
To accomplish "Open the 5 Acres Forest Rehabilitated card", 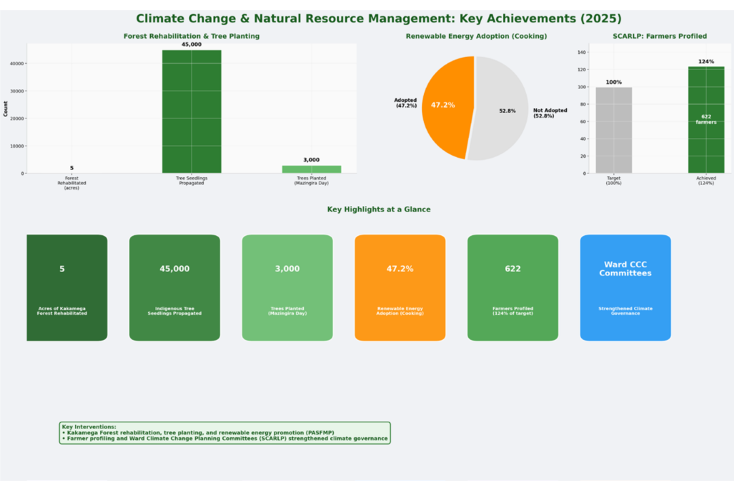I will pos(67,288).
